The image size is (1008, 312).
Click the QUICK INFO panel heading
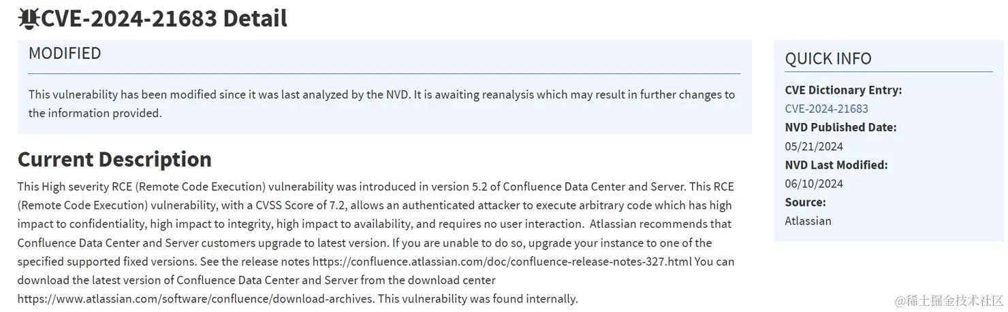[828, 58]
